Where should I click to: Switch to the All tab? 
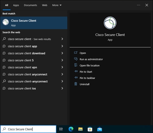[x=6, y=5]
